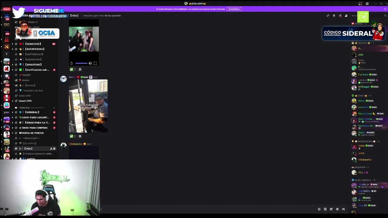The height and width of the screenshot is (218, 388).
Task: Add reaction emoji under first video
Action: click(80, 69)
